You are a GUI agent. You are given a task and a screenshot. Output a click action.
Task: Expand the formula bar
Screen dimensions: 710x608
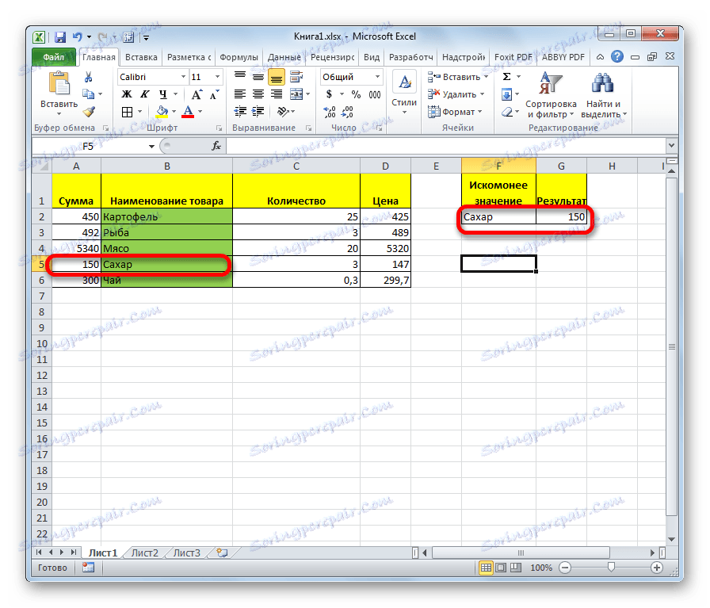671,146
